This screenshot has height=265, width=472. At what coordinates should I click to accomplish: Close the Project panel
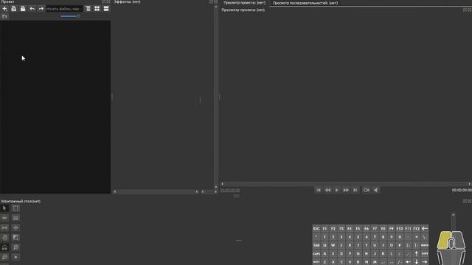pyautogui.click(x=108, y=1)
